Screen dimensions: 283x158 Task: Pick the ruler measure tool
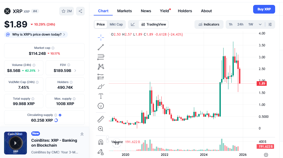click(x=101, y=119)
